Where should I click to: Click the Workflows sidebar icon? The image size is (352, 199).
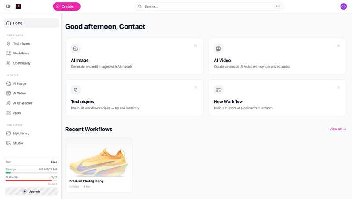[8, 53]
